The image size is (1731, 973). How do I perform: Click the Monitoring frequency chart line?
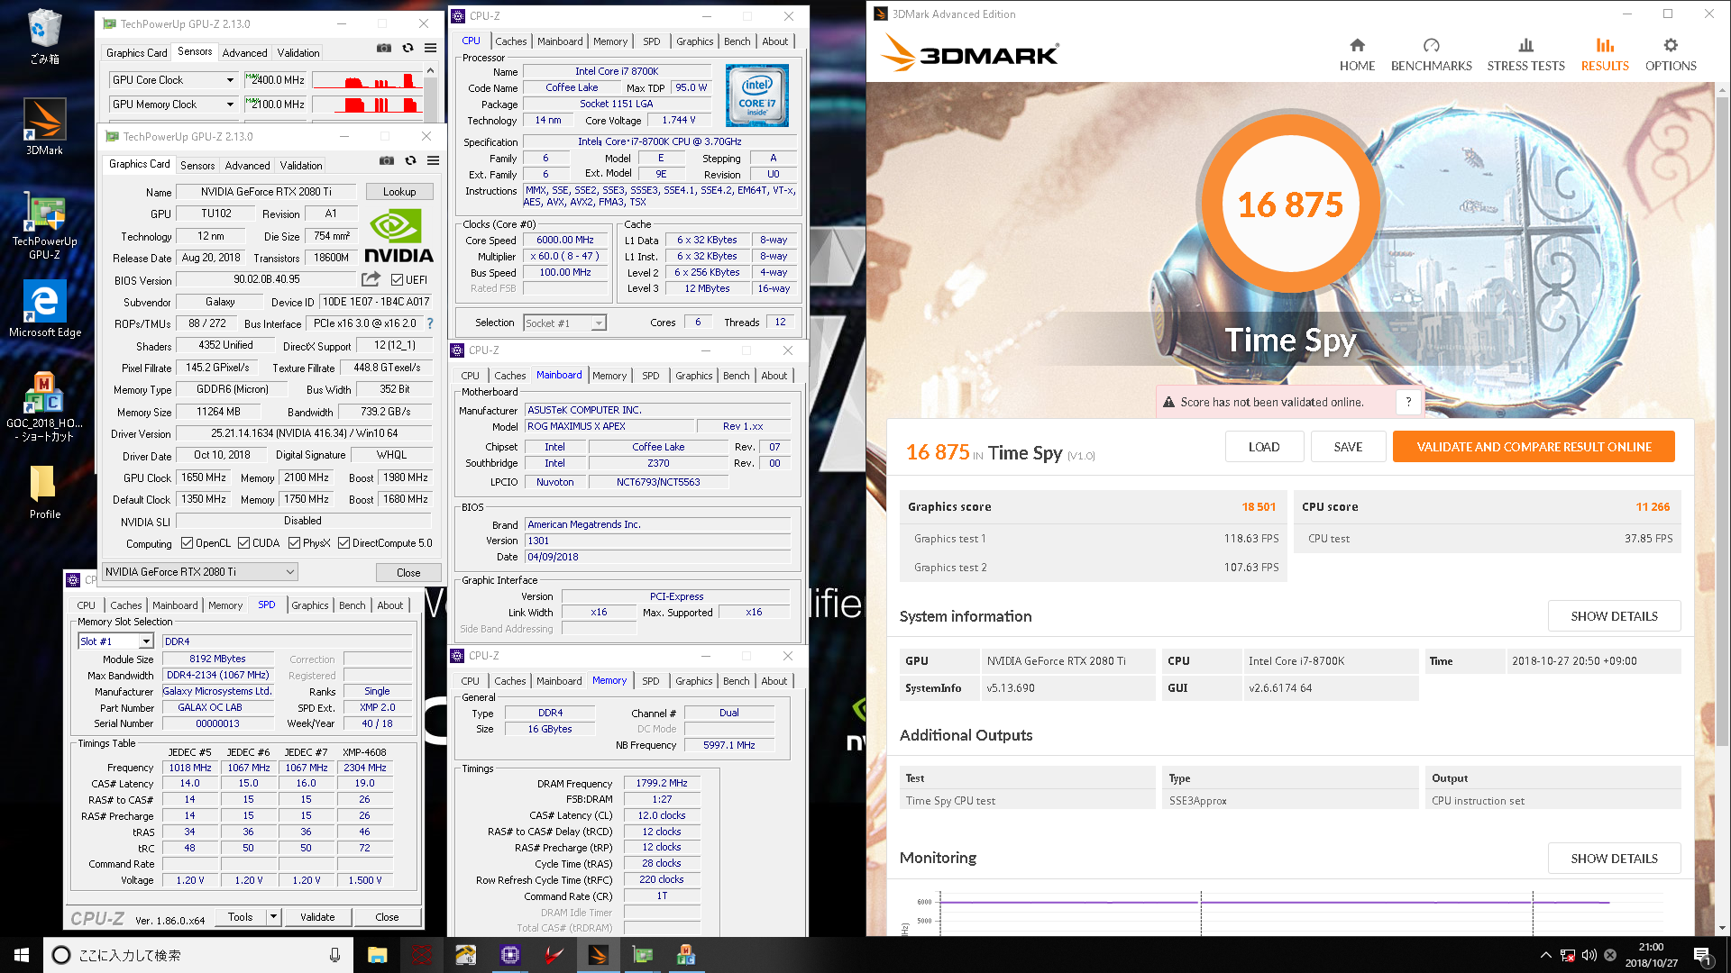tap(1275, 902)
